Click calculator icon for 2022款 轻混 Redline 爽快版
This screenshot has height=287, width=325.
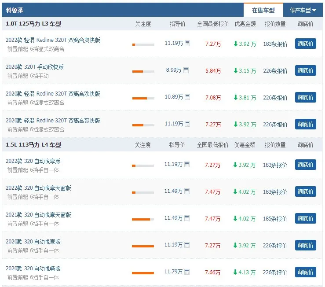[187, 44]
